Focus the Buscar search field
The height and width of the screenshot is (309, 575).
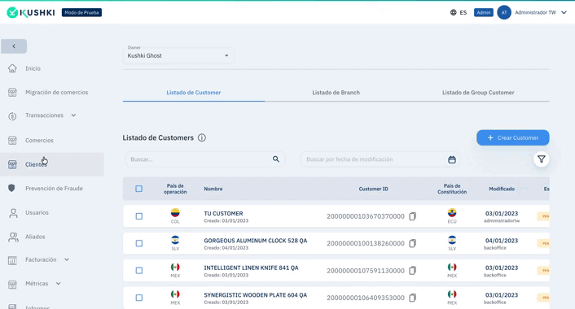tap(205, 159)
